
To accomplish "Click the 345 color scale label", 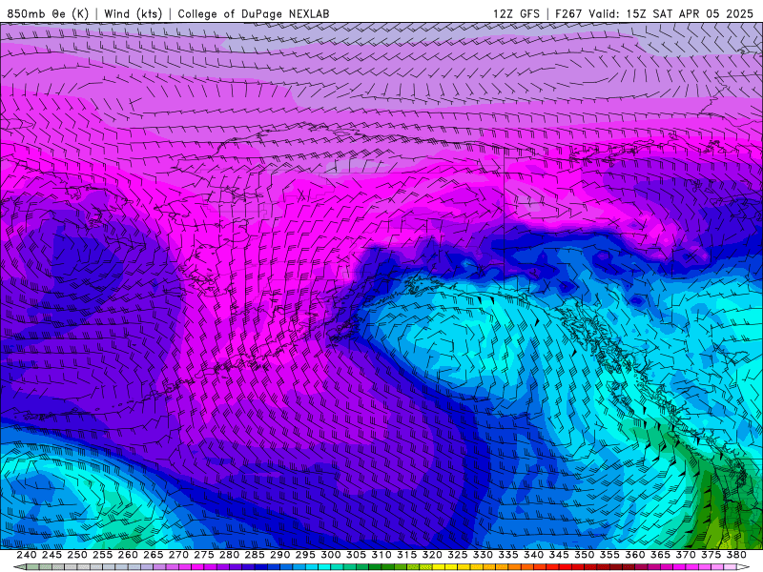I will click(559, 555).
